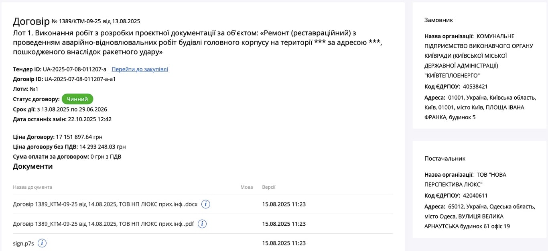Expand the Постачальник supplier section

(444, 158)
